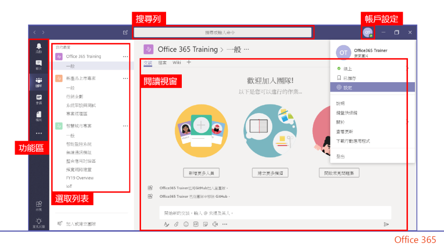Select 整合應用討論區 channel
This screenshot has width=444, height=249.
pyautogui.click(x=81, y=161)
